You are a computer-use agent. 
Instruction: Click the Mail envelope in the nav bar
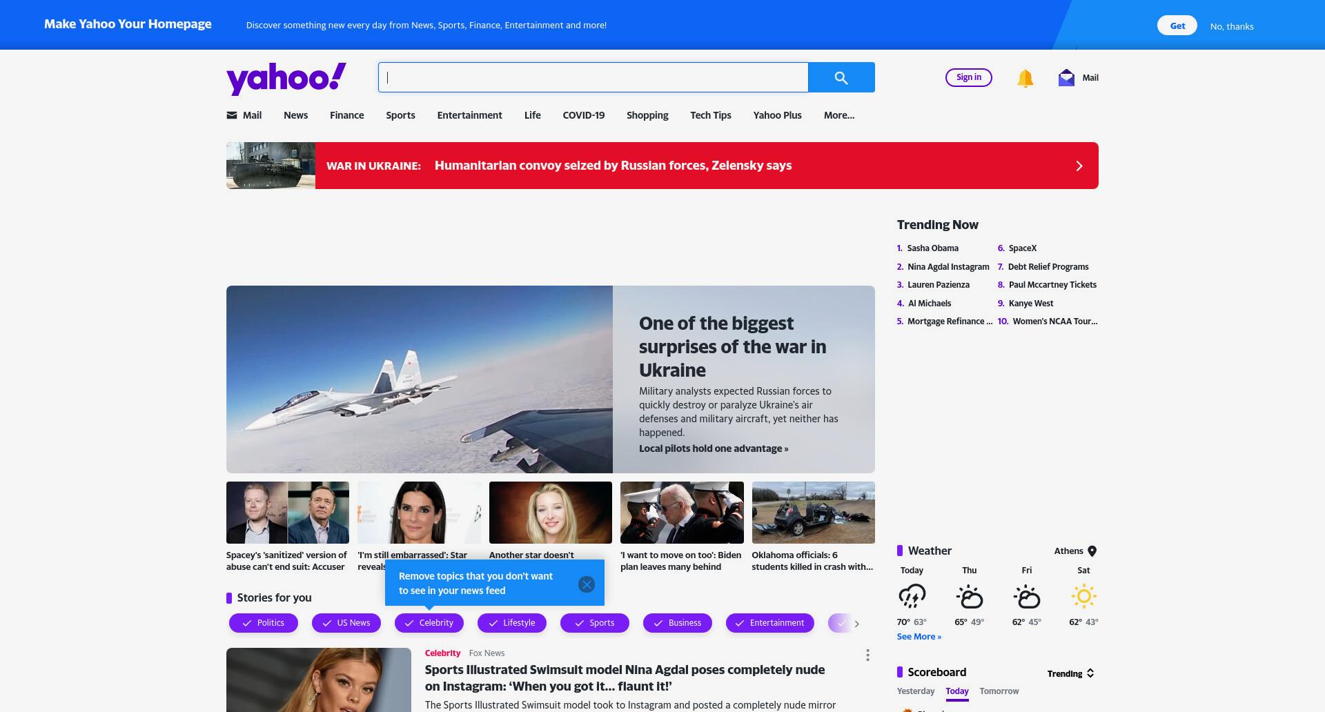232,115
